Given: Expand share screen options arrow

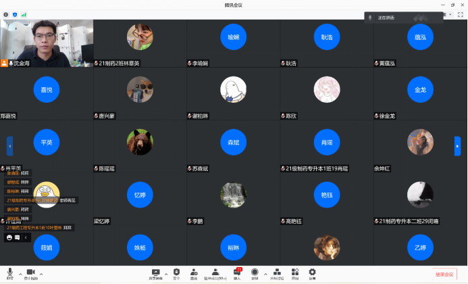Looking at the screenshot, I should [166, 273].
